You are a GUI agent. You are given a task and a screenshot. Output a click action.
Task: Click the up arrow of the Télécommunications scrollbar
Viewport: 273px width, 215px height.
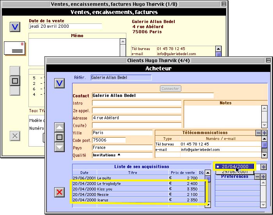pyautogui.click(x=264, y=139)
